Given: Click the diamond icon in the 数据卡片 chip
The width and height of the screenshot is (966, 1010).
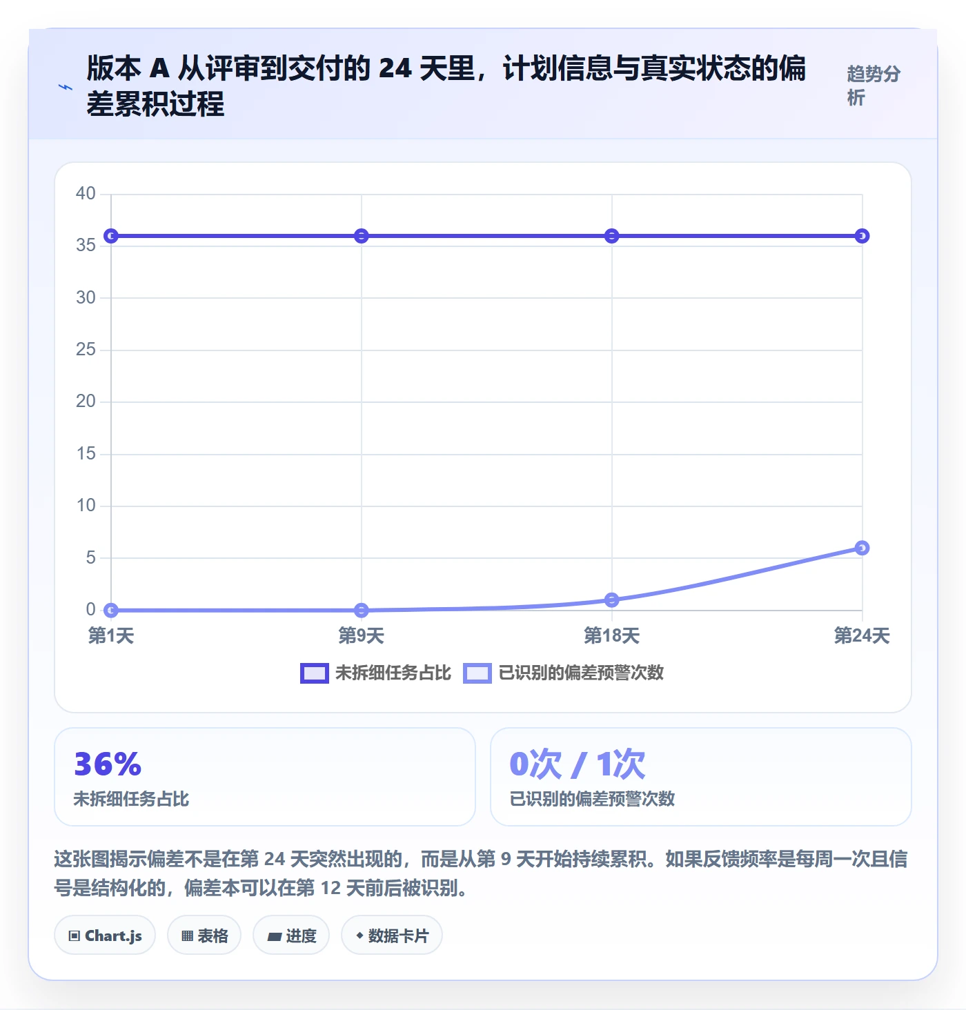Looking at the screenshot, I should pyautogui.click(x=359, y=935).
